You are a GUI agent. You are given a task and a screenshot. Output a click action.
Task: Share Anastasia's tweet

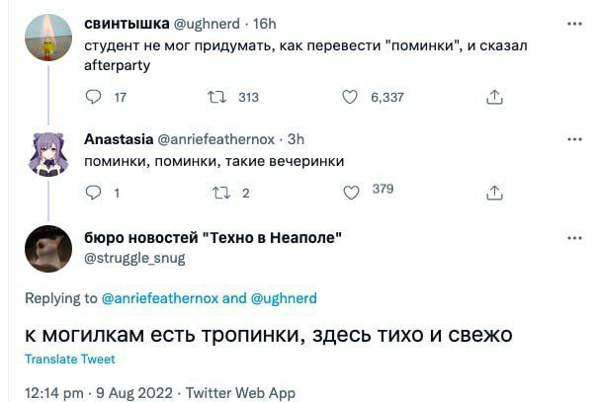(495, 193)
